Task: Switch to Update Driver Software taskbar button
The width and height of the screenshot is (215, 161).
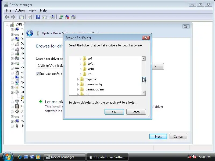Action: (107, 157)
